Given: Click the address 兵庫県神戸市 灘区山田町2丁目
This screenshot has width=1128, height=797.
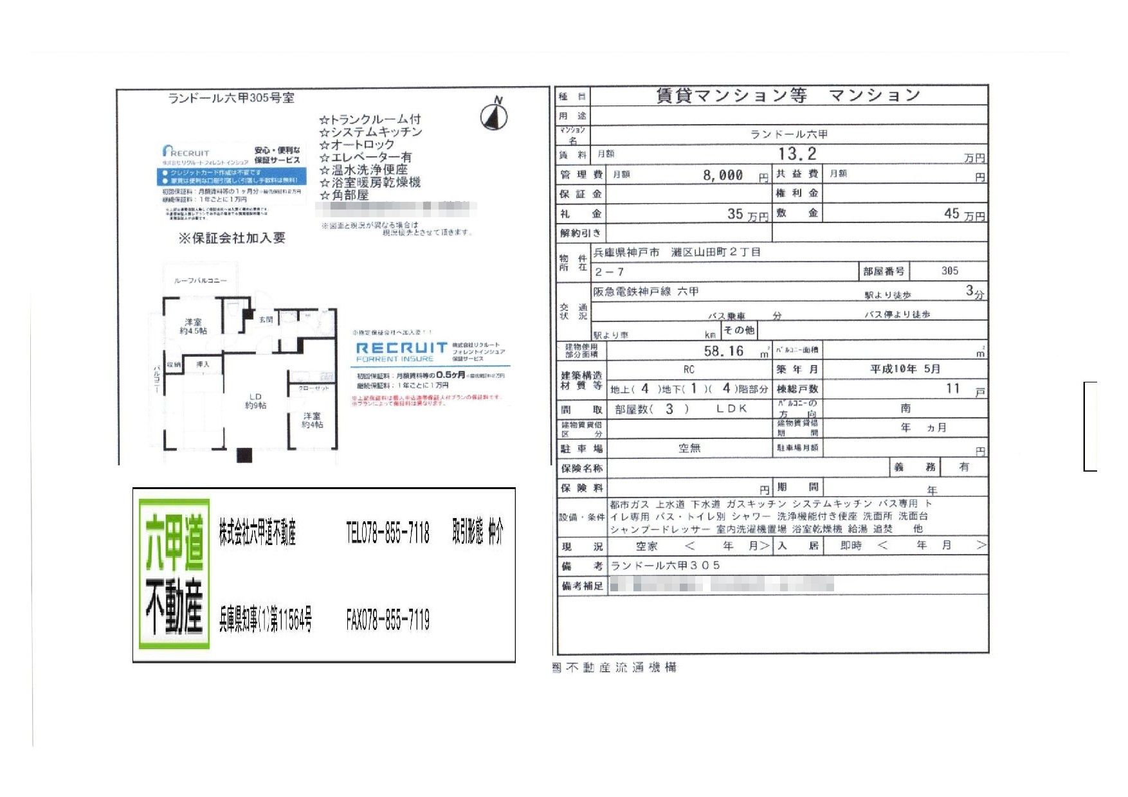Looking at the screenshot, I should [677, 253].
